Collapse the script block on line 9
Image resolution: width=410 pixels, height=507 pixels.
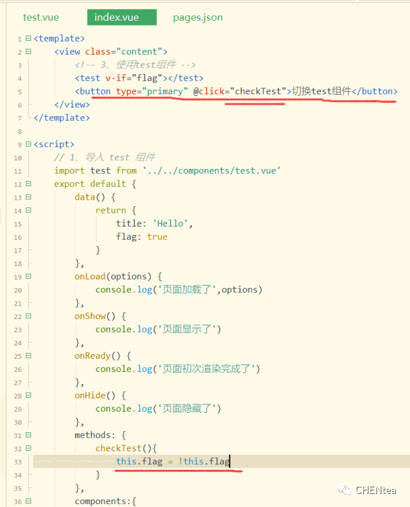[x=28, y=144]
